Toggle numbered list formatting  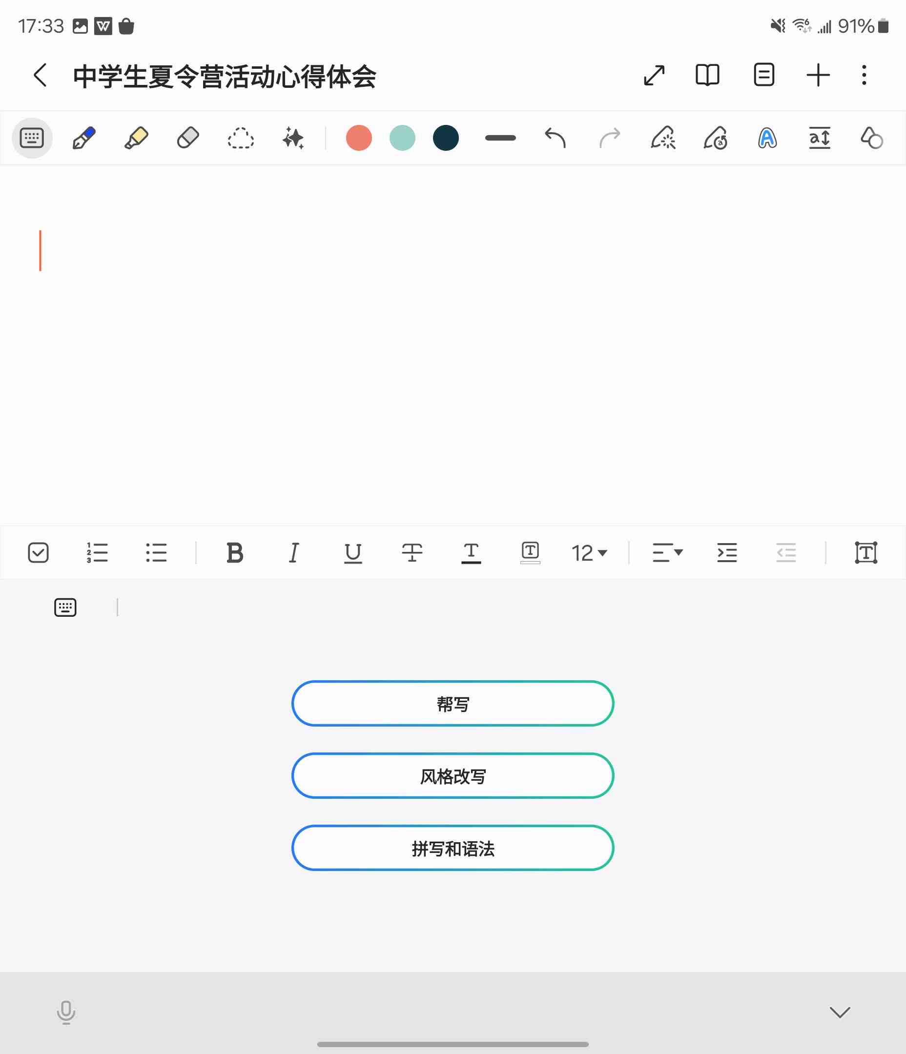tap(97, 552)
